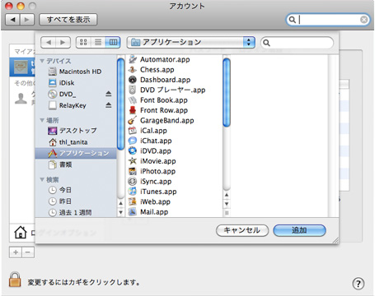The image size is (375, 296).
Task: Add login item with plus button
Action: pyautogui.click(x=16, y=252)
